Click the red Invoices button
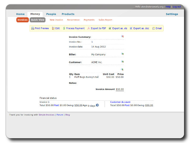190x143 pixels. 23,20
